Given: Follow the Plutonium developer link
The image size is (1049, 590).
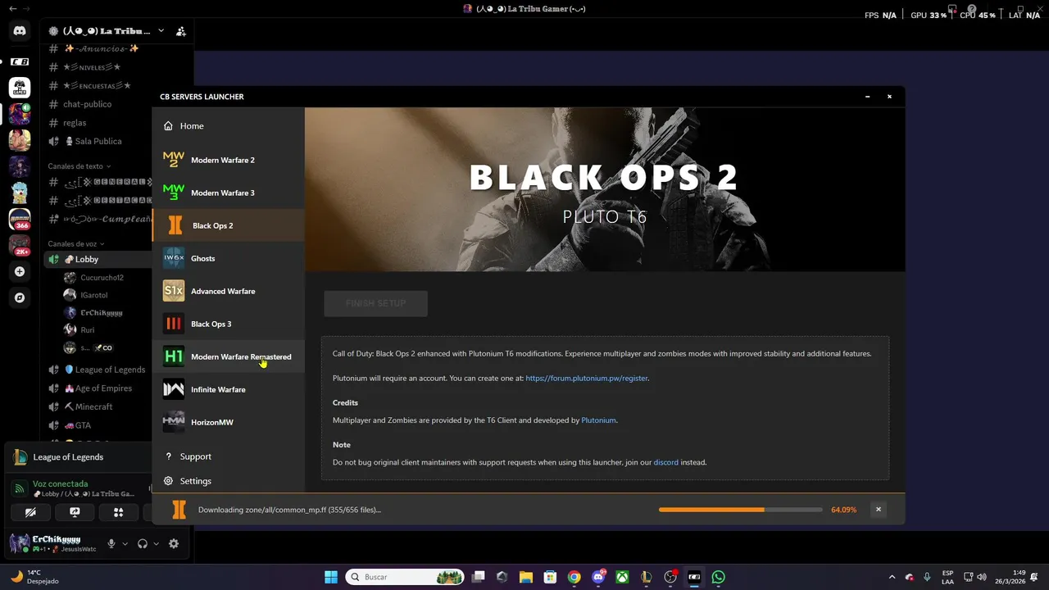Looking at the screenshot, I should click(598, 420).
